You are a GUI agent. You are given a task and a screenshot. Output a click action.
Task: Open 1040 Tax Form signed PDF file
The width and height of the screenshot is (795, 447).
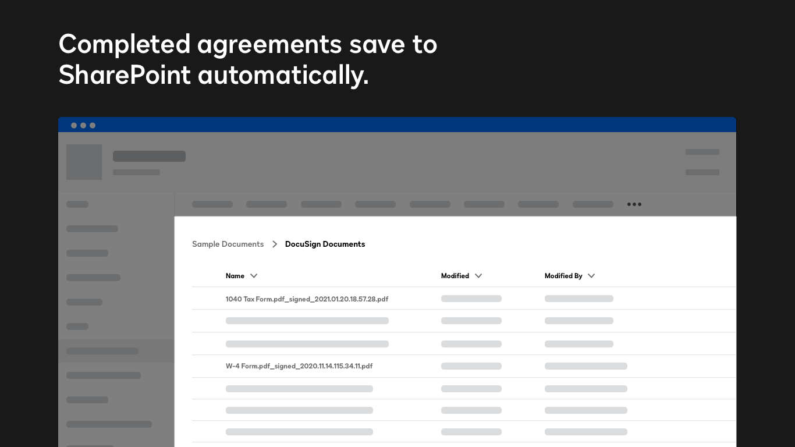tap(307, 299)
